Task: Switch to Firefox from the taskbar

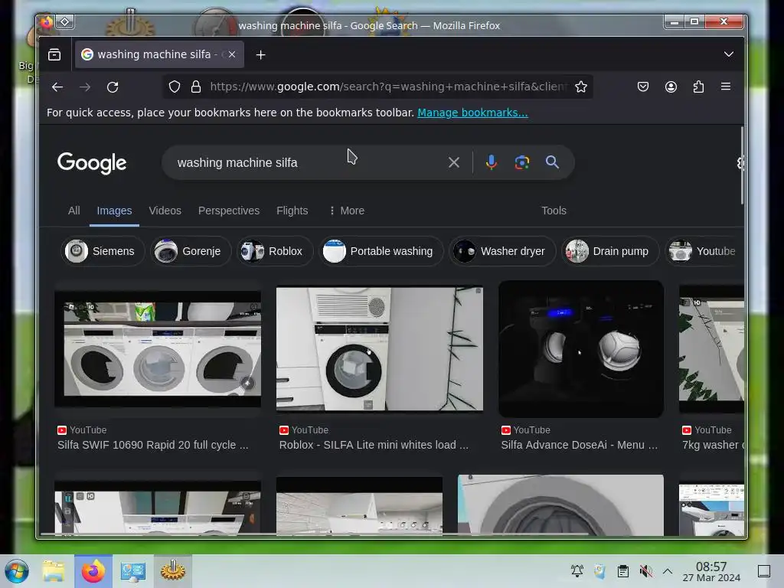Action: pos(93,571)
